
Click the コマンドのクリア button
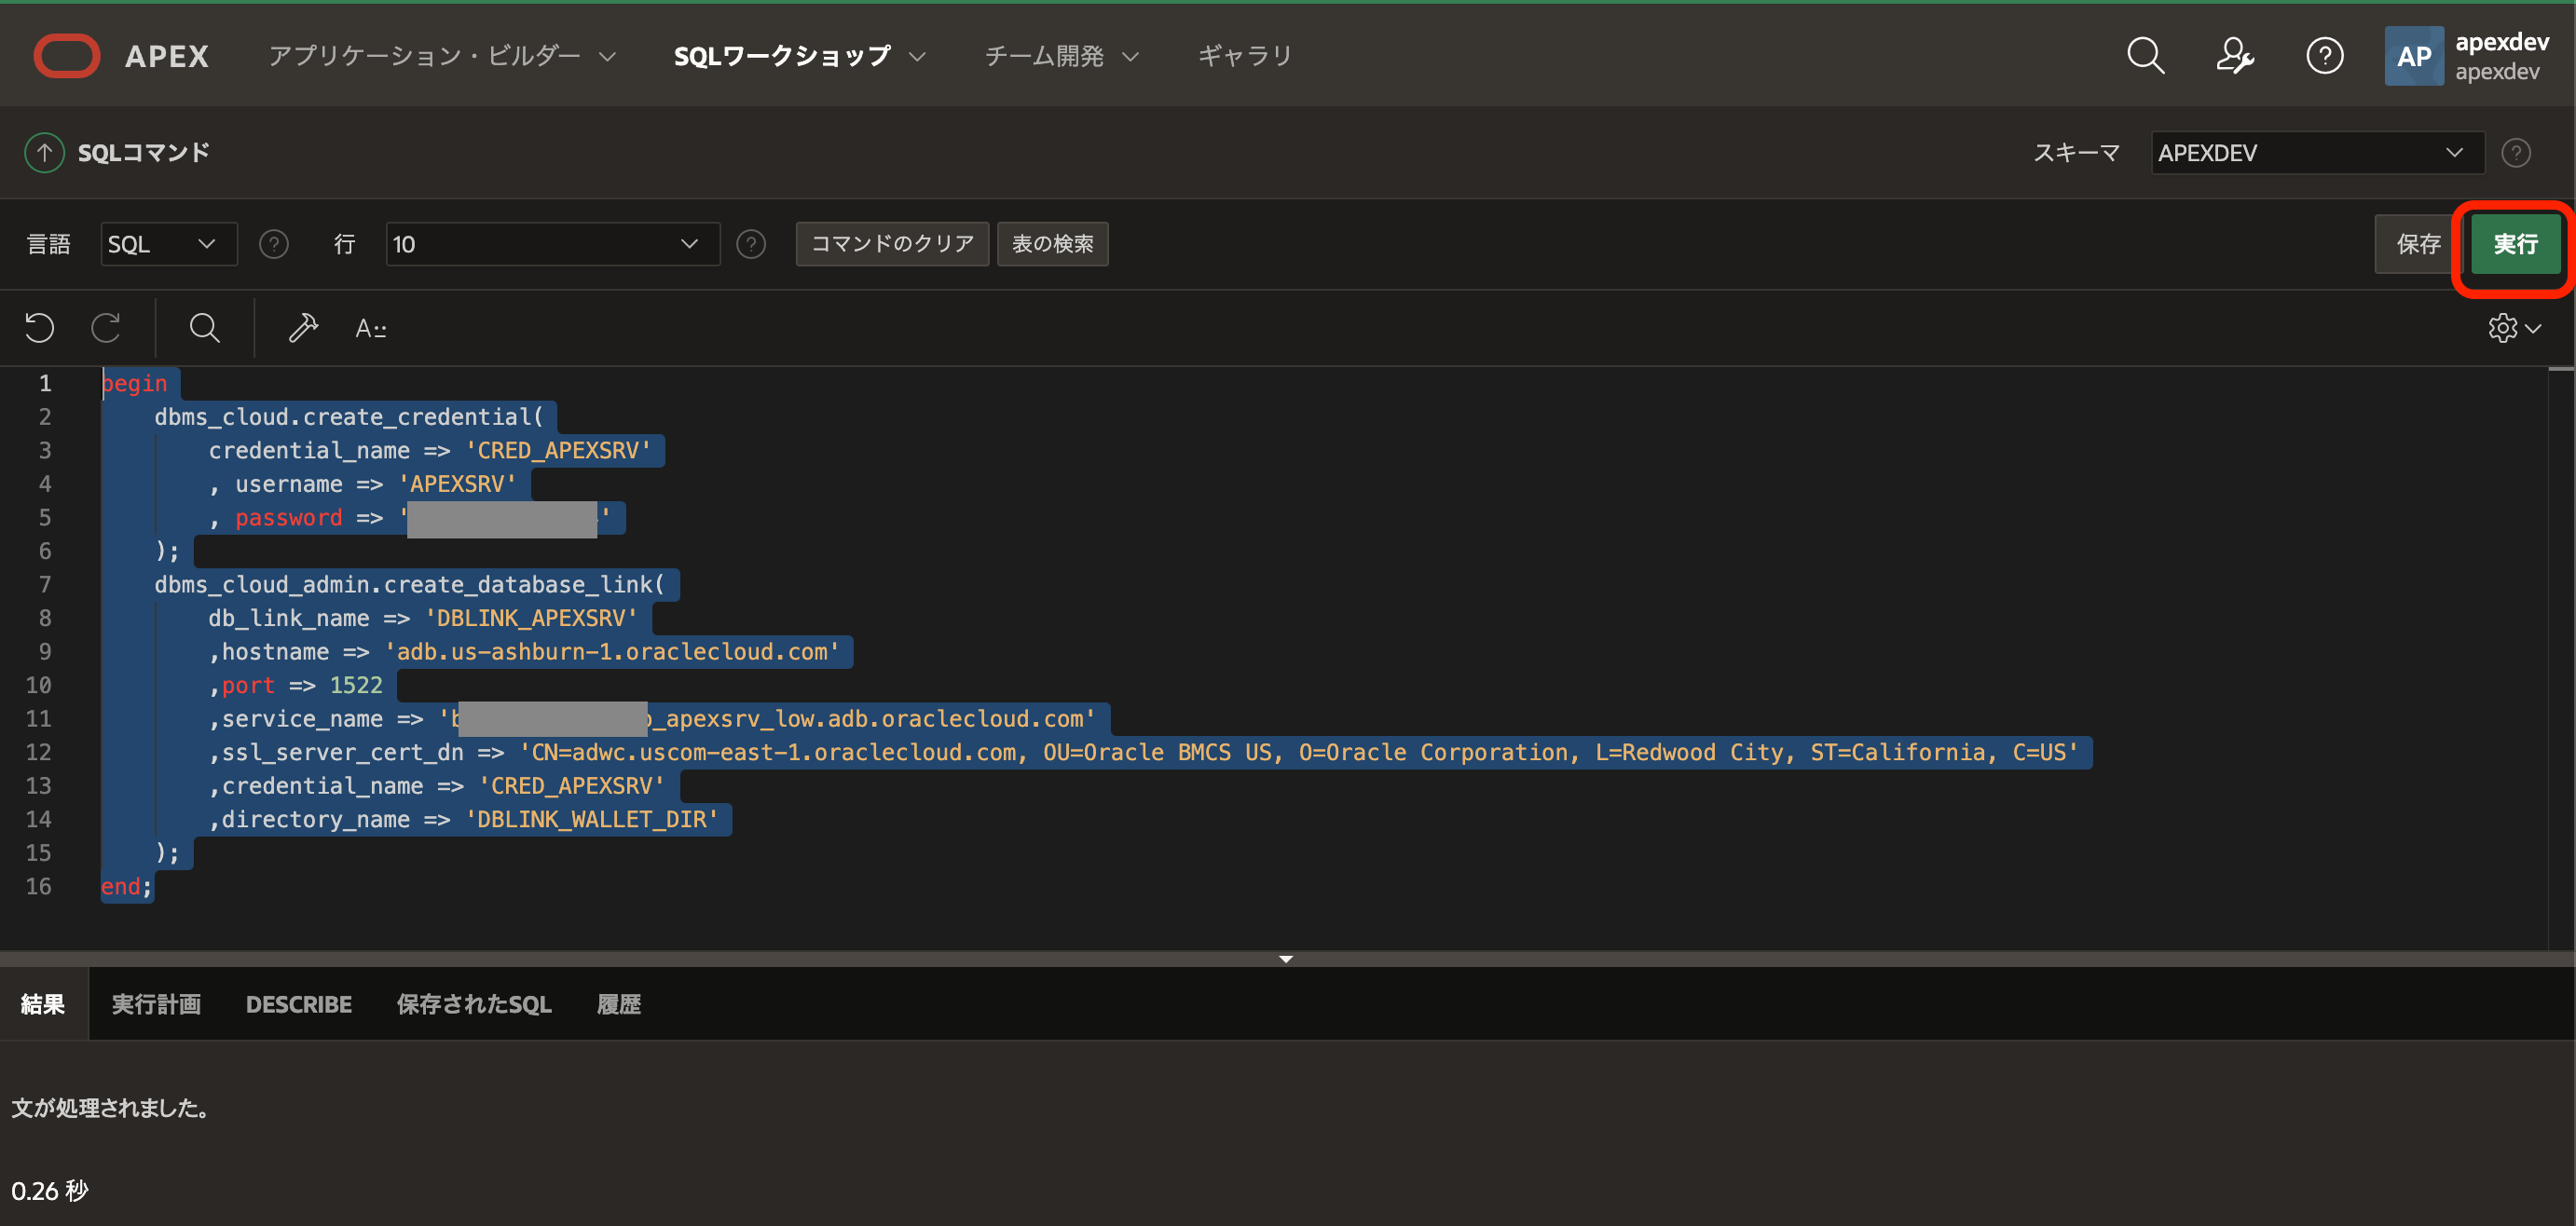coord(891,244)
